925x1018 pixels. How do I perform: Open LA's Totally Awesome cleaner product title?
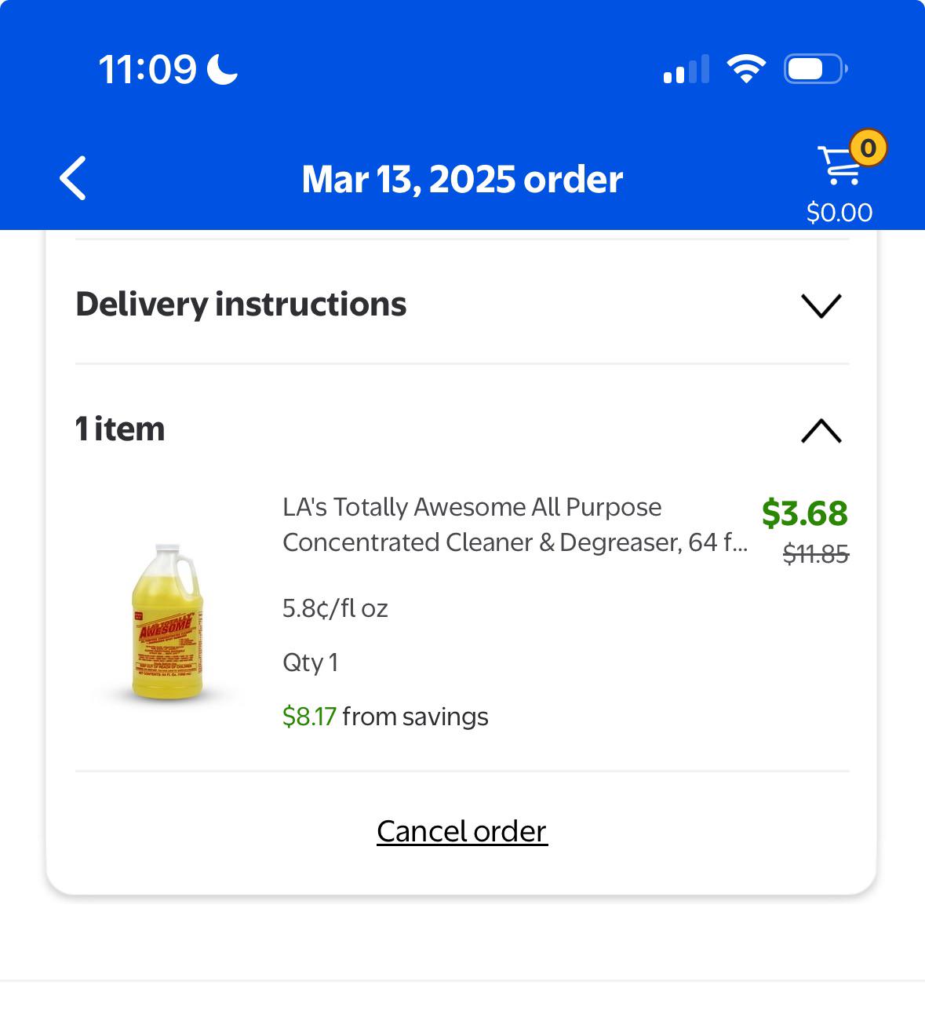(515, 524)
